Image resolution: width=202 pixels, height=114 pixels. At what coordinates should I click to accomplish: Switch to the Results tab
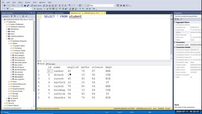41,64
